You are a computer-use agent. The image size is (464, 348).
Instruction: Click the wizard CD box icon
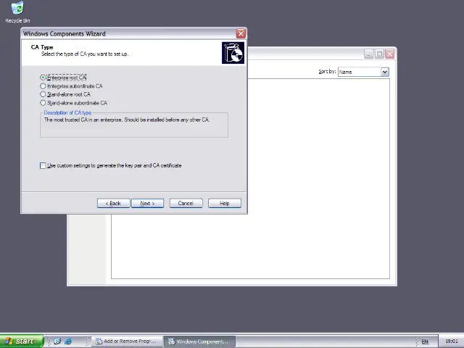(x=233, y=53)
